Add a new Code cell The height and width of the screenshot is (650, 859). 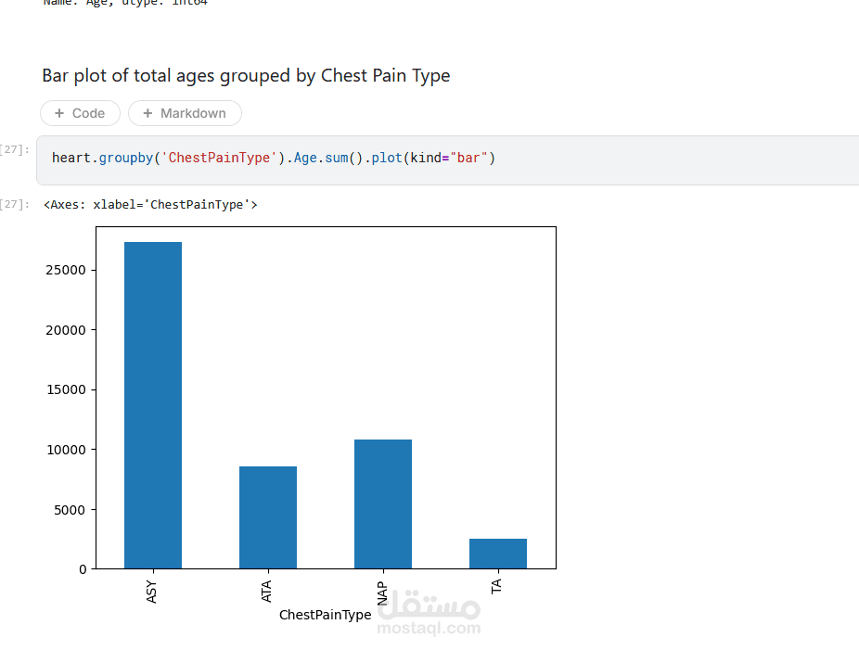[80, 113]
